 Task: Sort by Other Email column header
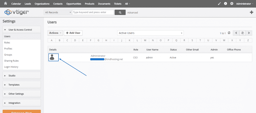[x=192, y=50]
